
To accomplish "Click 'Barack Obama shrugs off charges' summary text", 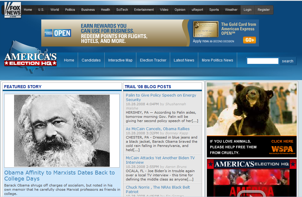I will [62, 190].
